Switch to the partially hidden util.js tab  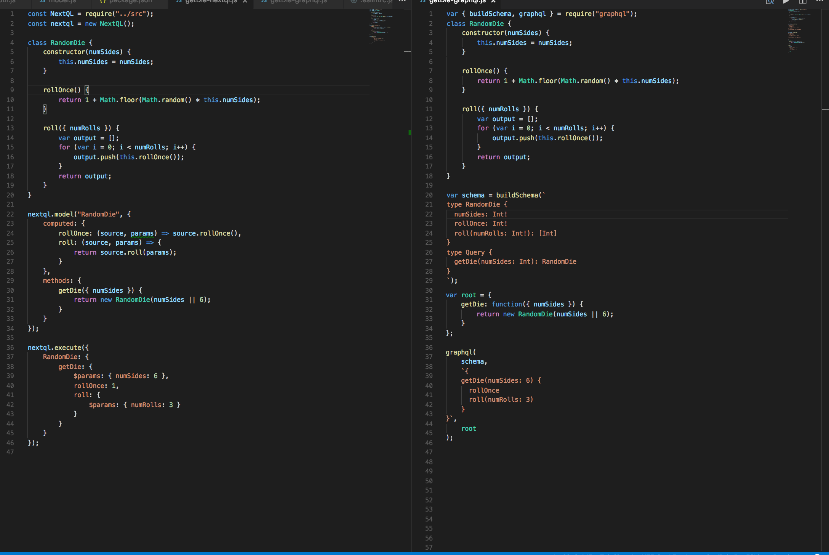8,2
